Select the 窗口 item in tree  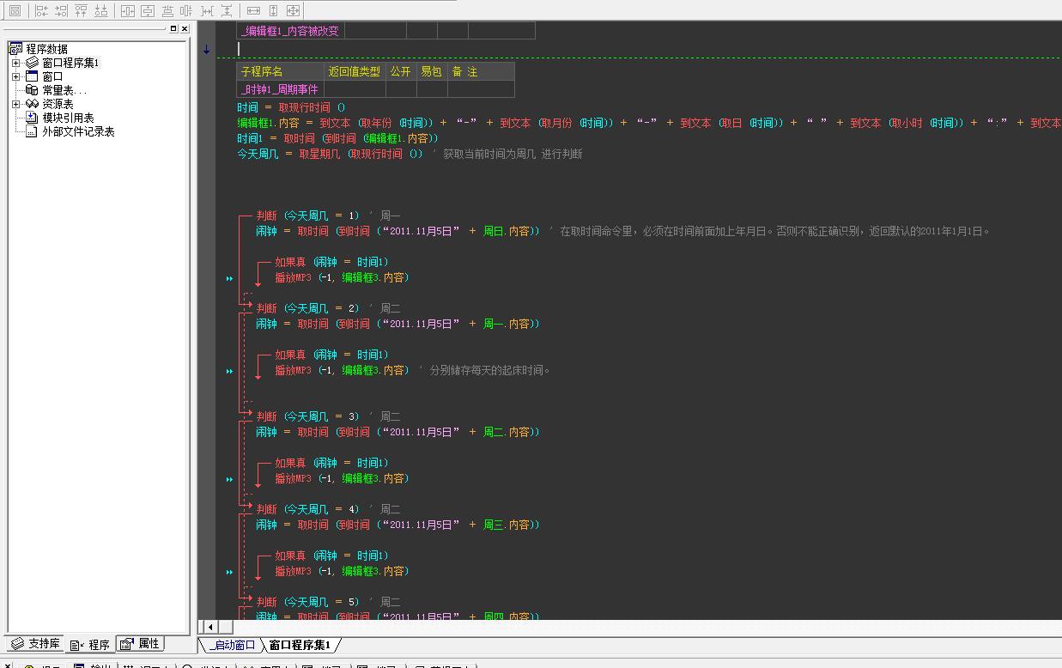[x=52, y=76]
